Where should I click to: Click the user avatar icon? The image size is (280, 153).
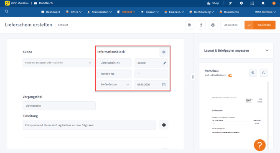[274, 3]
